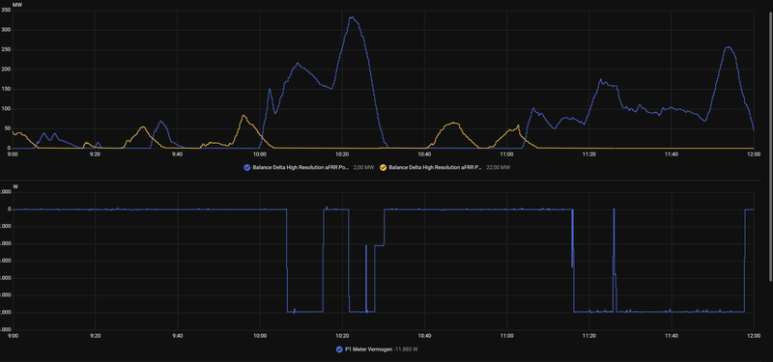Click the 50 y-axis label in the MW chart
Viewport: 773px width, 362px height.
pos(8,128)
